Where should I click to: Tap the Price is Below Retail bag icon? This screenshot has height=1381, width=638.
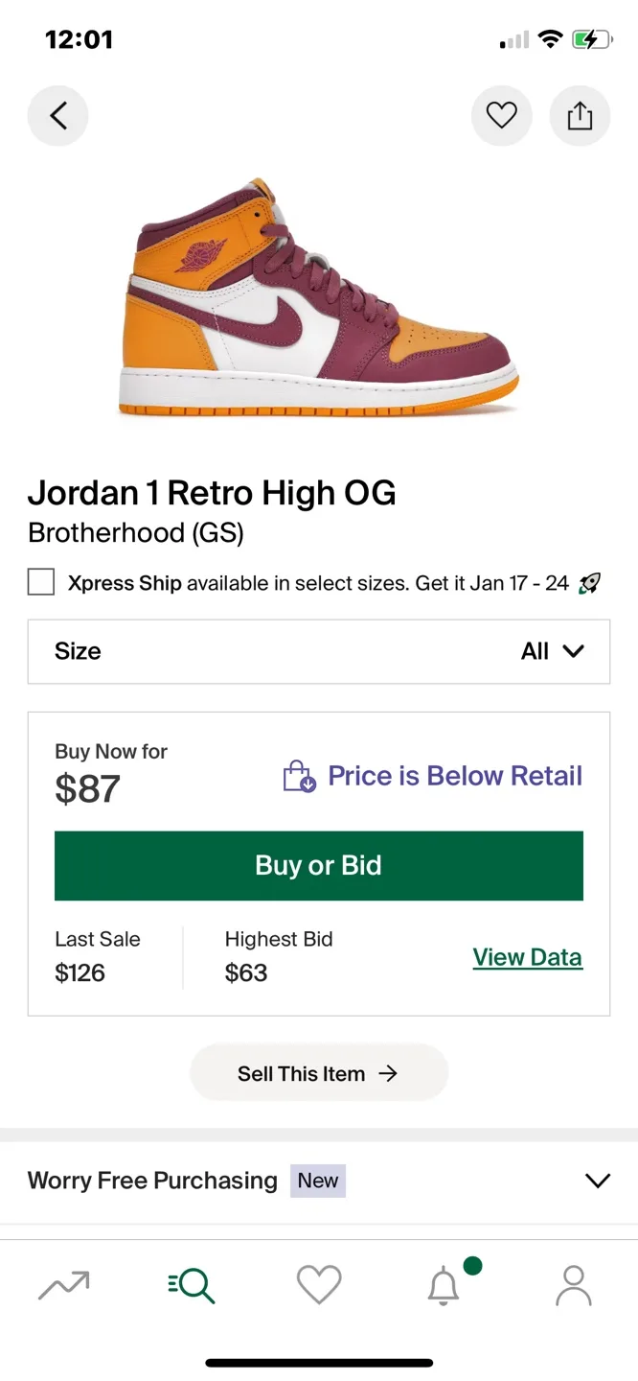click(x=299, y=776)
